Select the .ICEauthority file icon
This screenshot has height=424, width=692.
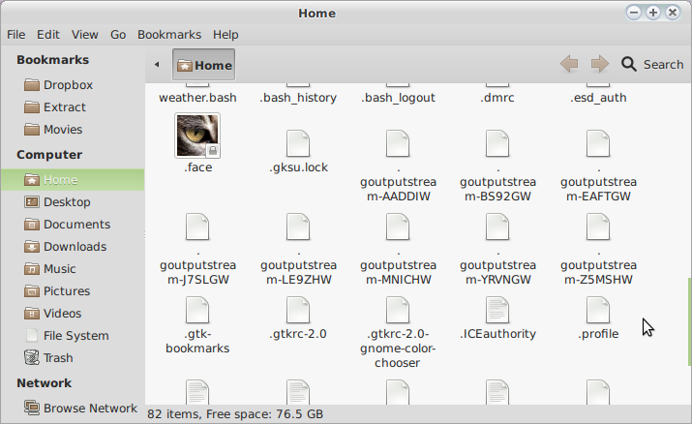tap(497, 312)
